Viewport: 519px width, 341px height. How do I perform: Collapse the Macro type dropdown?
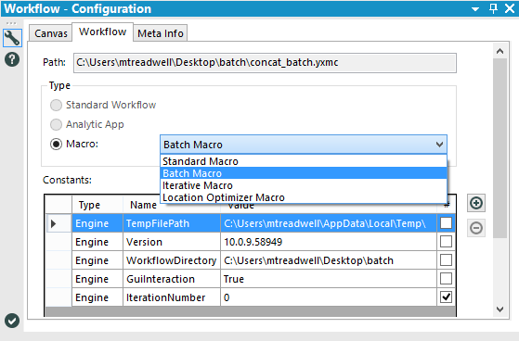tap(439, 145)
